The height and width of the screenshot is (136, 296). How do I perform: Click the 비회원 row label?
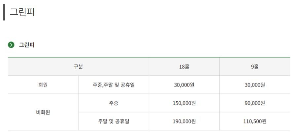click(43, 112)
